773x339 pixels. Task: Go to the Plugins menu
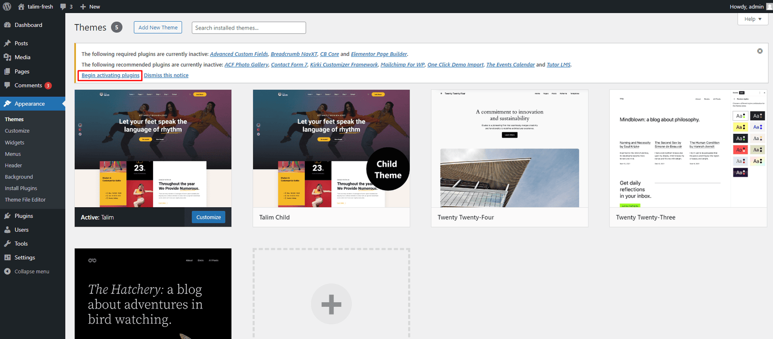[x=24, y=216]
